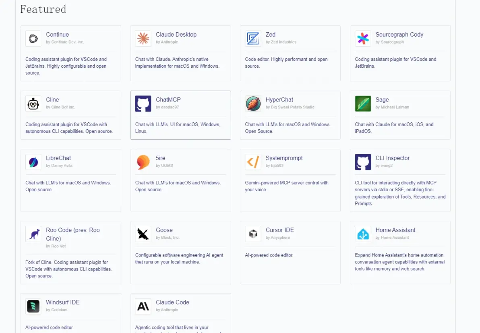Click the Goose card description text
The width and height of the screenshot is (480, 333).
click(x=179, y=259)
